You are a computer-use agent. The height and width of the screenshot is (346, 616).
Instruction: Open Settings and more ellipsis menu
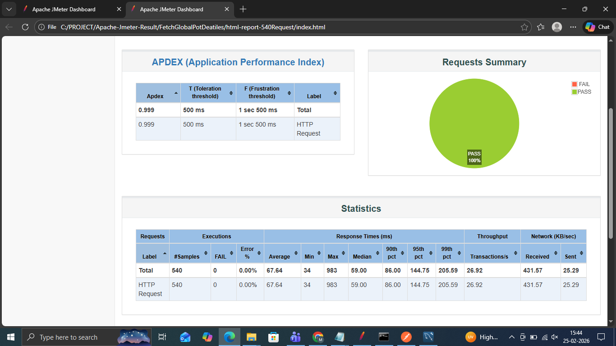click(x=573, y=27)
